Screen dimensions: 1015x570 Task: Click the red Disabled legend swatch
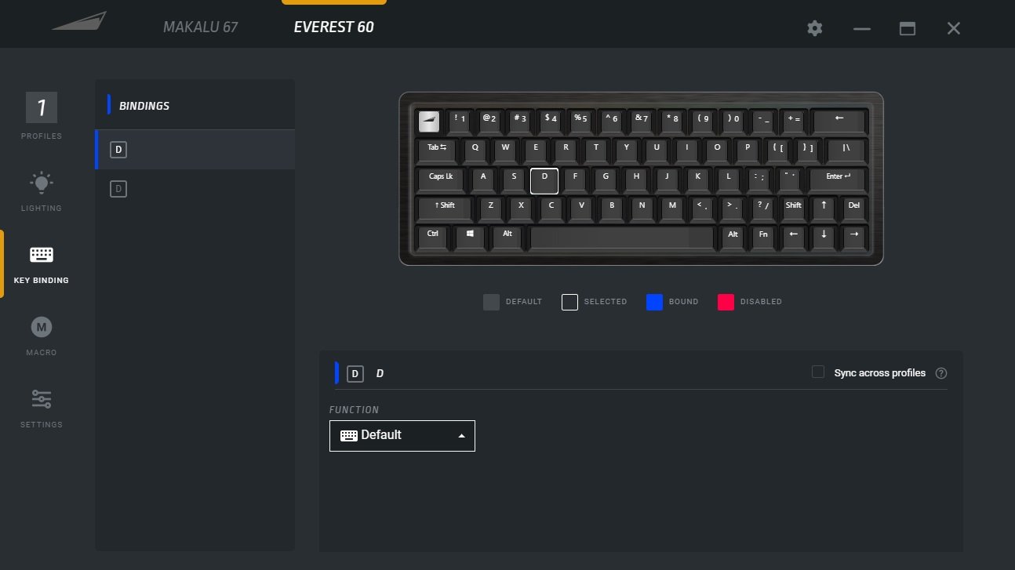[x=726, y=302]
